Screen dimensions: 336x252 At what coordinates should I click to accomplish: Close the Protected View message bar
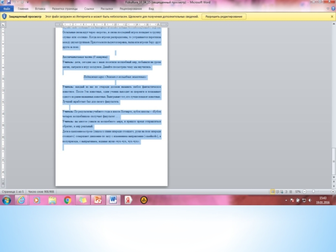332,16
